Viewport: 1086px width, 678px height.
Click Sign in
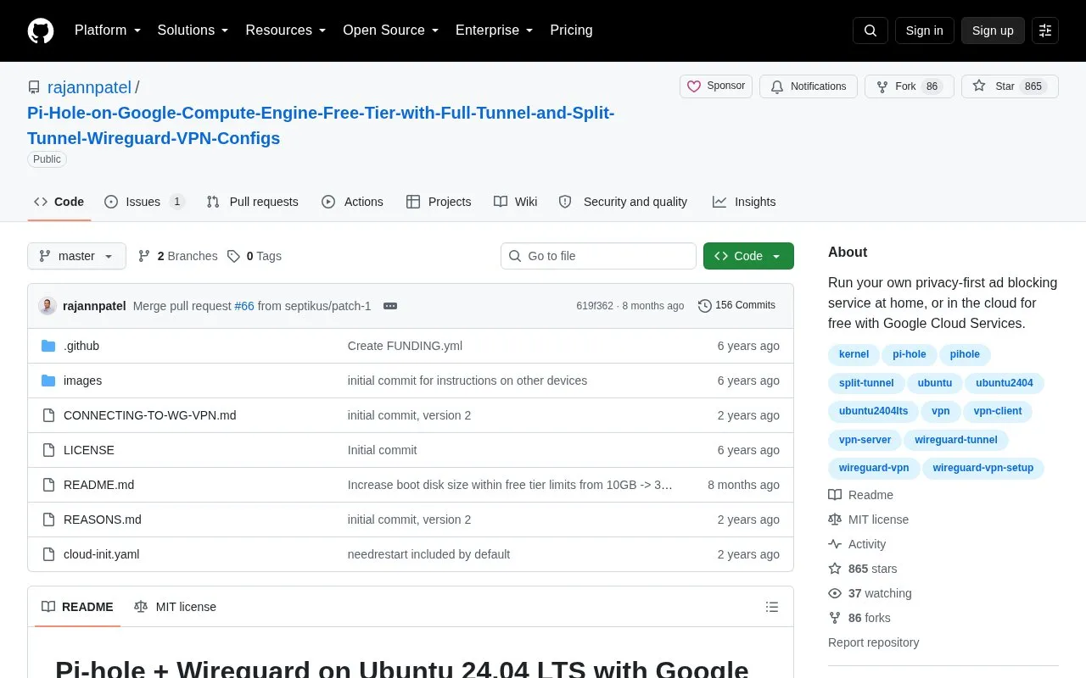pyautogui.click(x=924, y=31)
